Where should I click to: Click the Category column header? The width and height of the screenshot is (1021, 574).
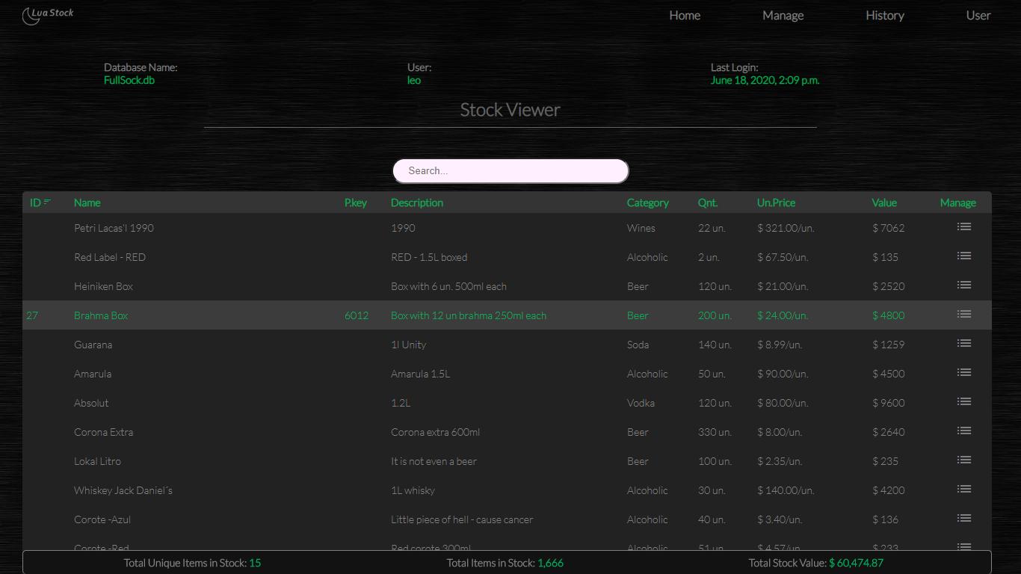point(647,203)
